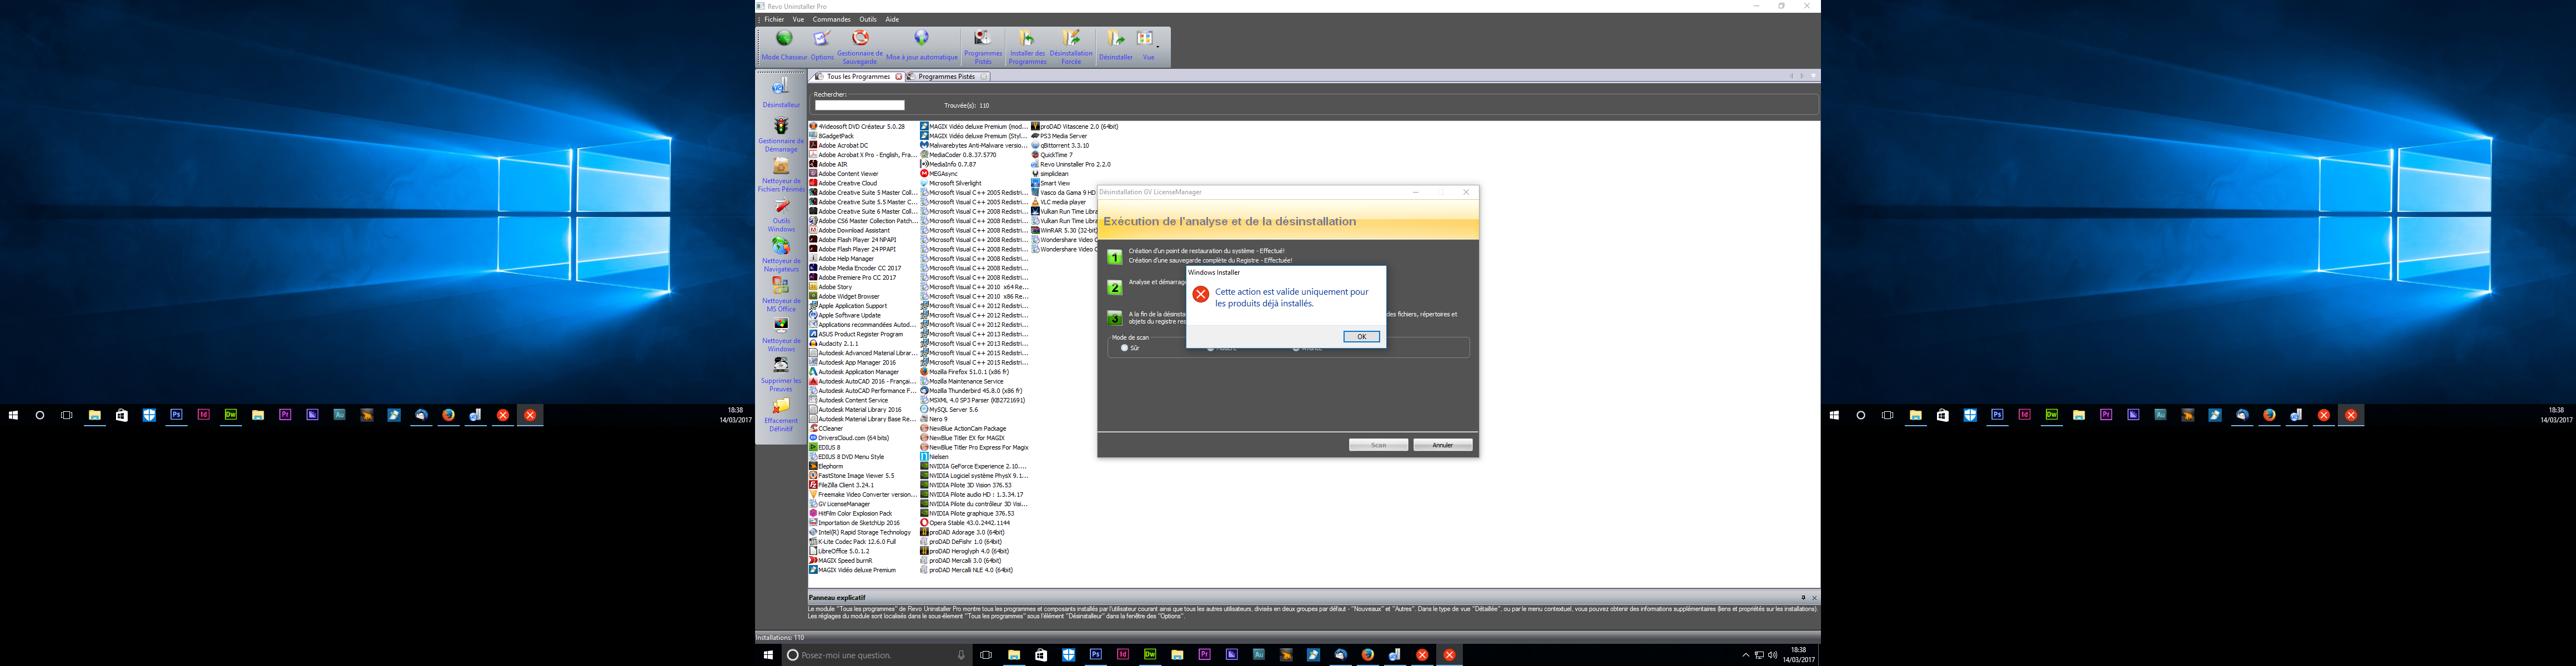Image resolution: width=2576 pixels, height=666 pixels.
Task: Switch to the Programmes Pistés tab
Action: point(946,76)
